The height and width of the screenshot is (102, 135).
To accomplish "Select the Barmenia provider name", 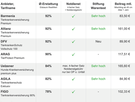I will (x=8, y=16).
